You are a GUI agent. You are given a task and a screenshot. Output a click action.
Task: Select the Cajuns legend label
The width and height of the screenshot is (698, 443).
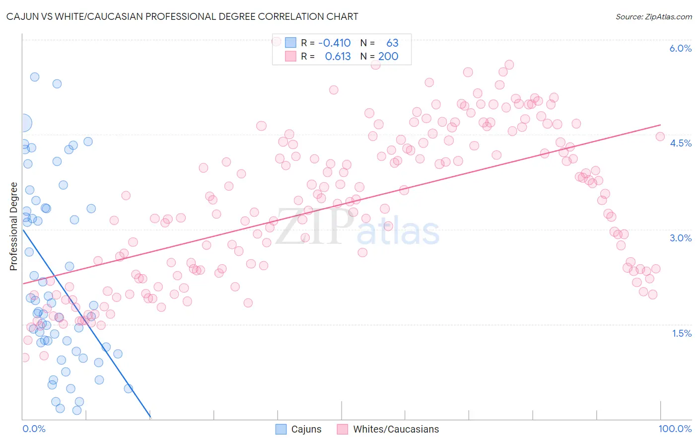tap(306, 429)
